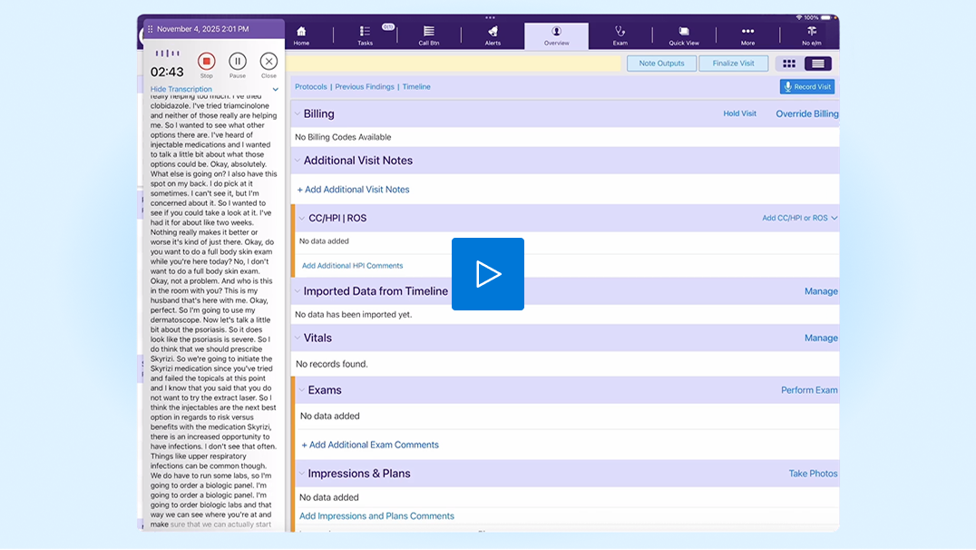The image size is (976, 550).
Task: Open the Home tab
Action: pos(301,35)
